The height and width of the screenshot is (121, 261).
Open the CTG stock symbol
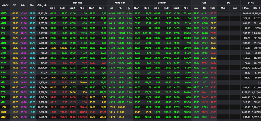pos(3,92)
